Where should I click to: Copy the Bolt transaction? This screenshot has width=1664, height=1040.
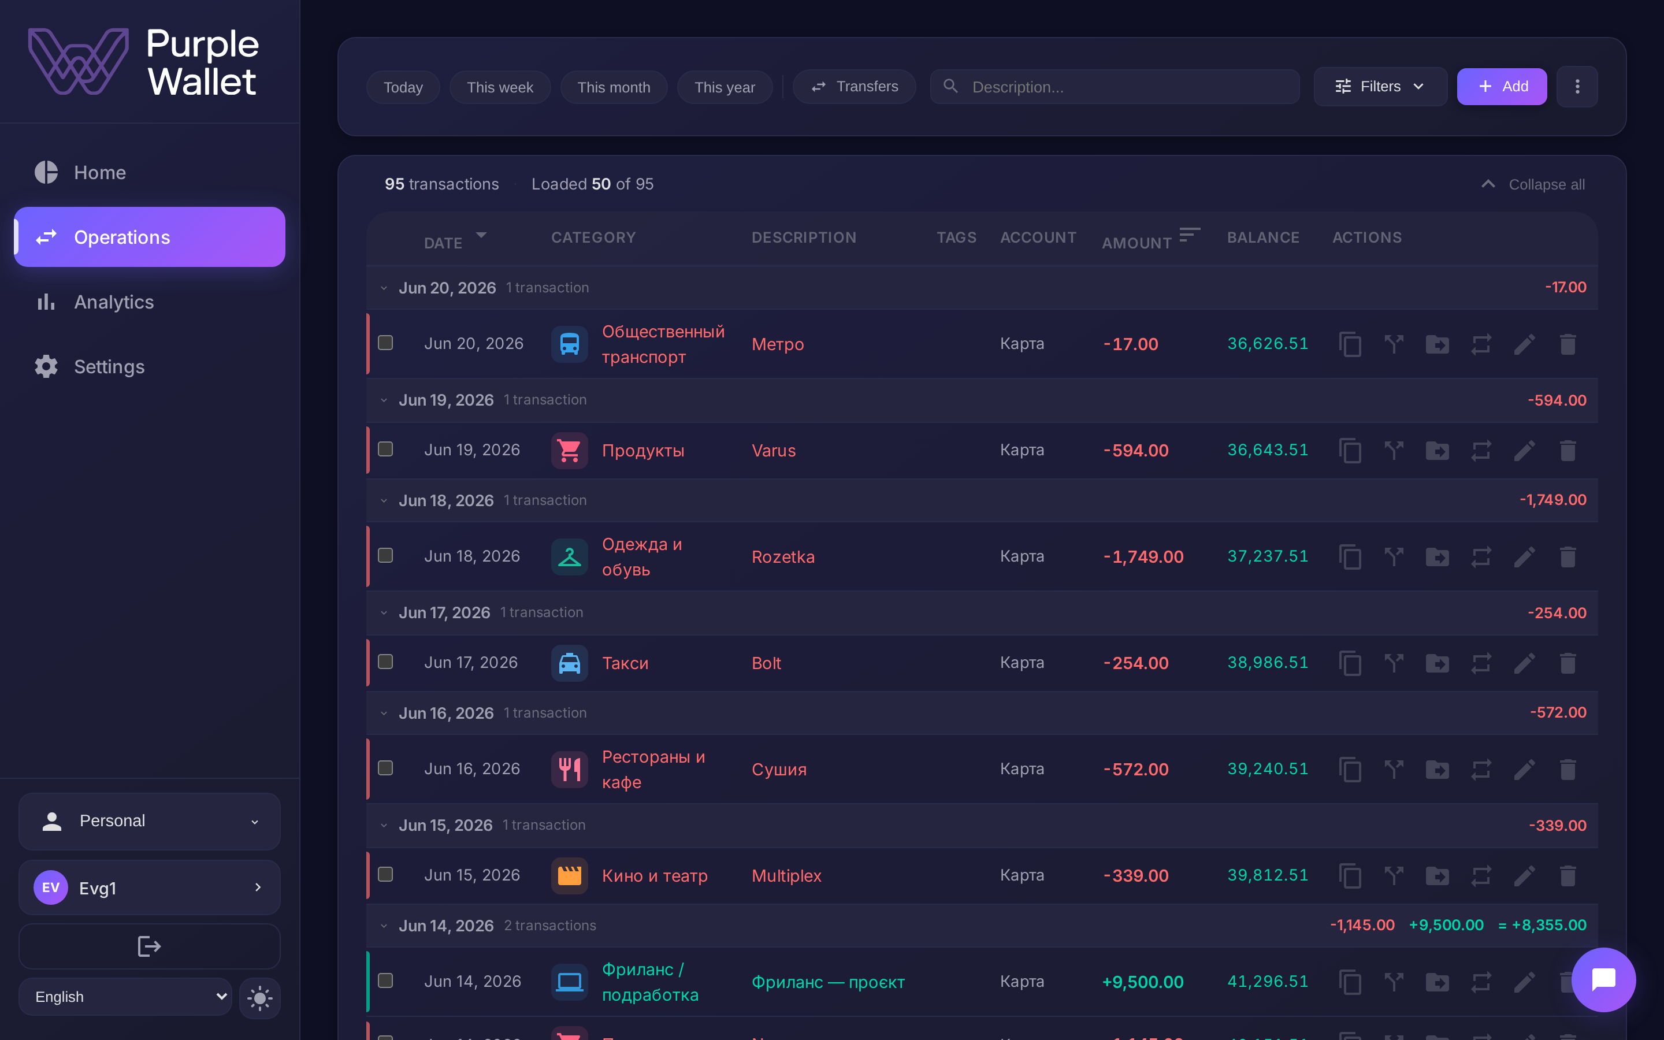click(1350, 663)
